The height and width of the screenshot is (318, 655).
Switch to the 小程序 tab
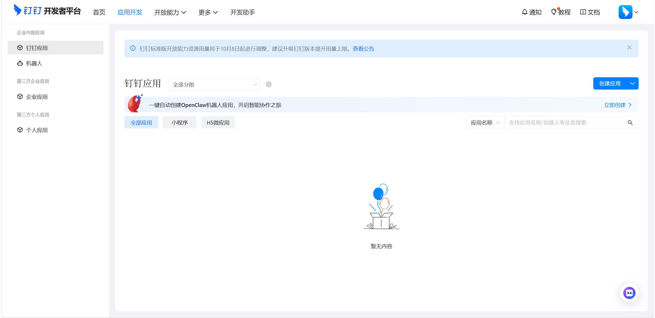(x=179, y=123)
